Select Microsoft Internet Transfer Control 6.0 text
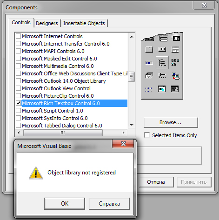The width and height of the screenshot is (219, 220). tap(66, 44)
